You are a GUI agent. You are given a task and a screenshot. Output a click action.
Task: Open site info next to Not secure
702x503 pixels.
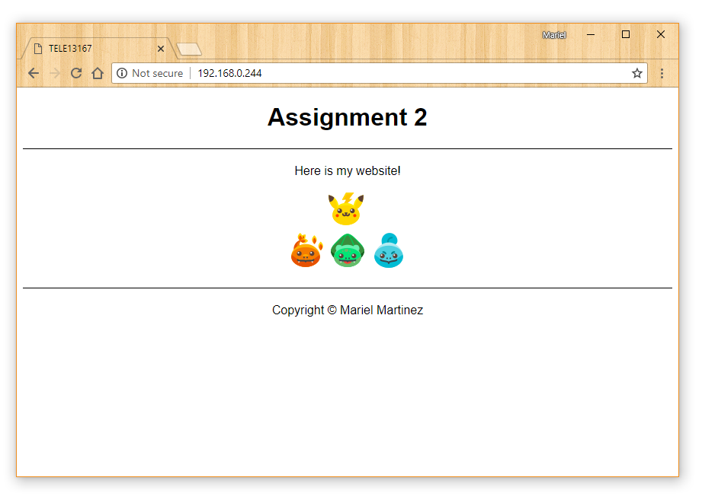(122, 73)
